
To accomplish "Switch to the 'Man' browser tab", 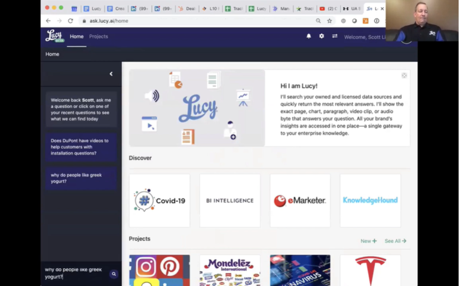I will click(x=281, y=9).
